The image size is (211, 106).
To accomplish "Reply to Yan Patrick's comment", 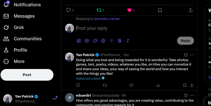I will (x=78, y=85).
